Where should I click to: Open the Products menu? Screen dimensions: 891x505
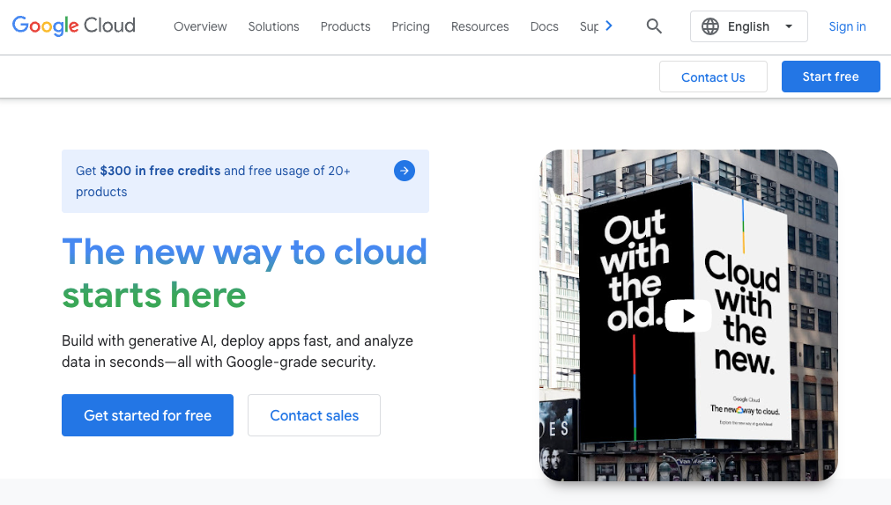pyautogui.click(x=345, y=26)
